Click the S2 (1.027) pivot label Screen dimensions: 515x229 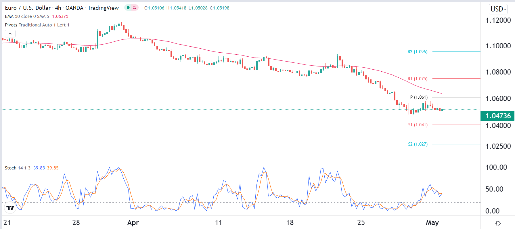(418, 144)
